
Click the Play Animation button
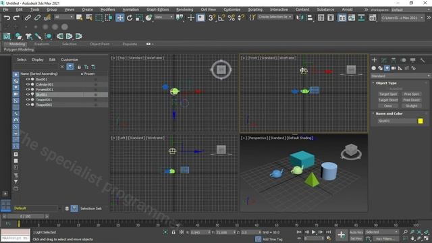313,232
